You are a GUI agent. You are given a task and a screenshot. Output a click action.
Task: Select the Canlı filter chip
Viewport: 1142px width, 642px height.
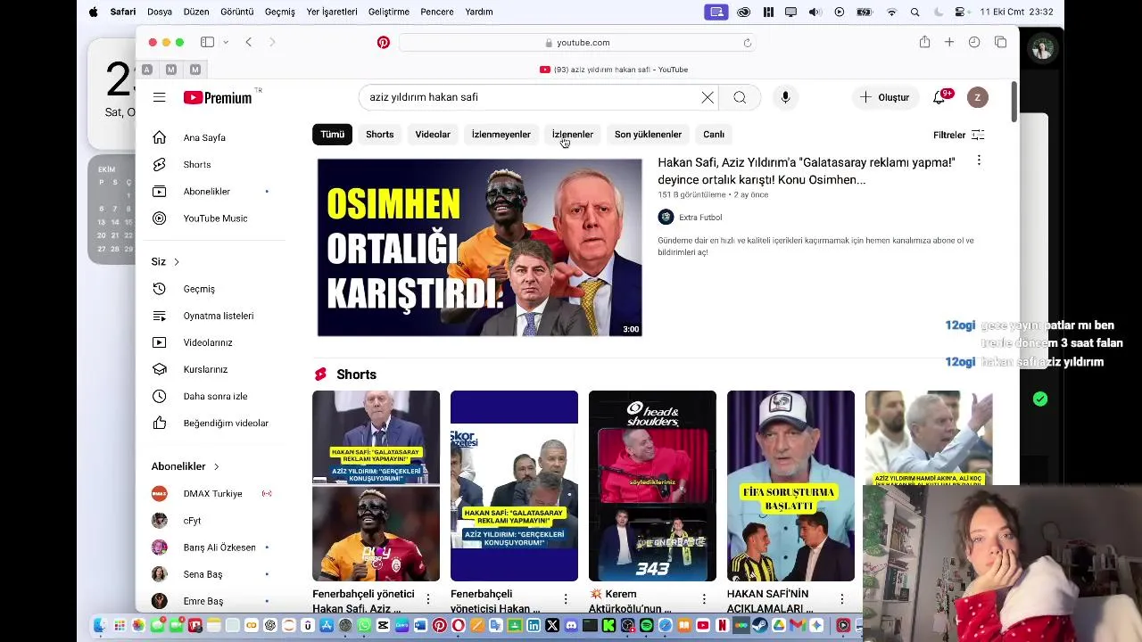coord(714,135)
